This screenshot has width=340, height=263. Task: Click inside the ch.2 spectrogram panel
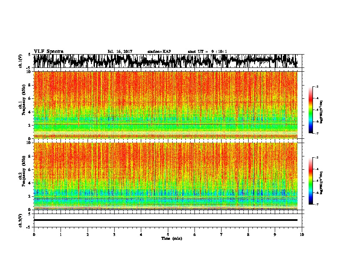(x=166, y=176)
